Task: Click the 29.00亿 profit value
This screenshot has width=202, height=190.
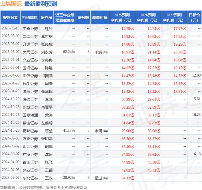Action: click(128, 131)
